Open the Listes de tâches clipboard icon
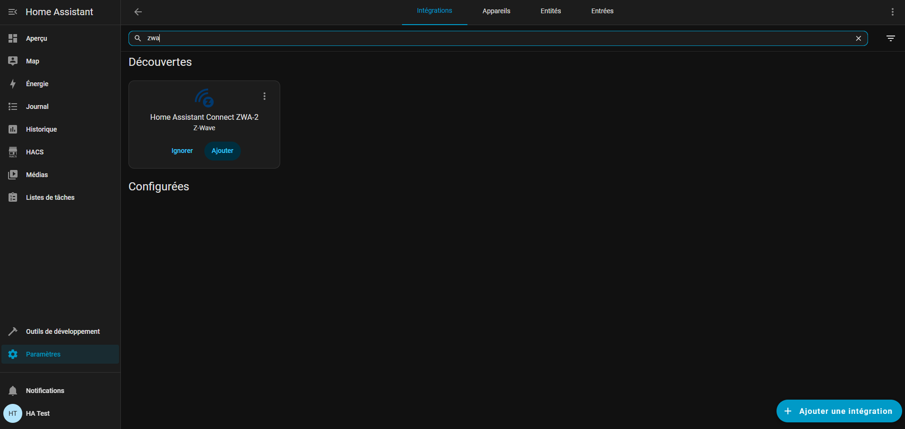Viewport: 905px width, 429px height. pos(13,197)
